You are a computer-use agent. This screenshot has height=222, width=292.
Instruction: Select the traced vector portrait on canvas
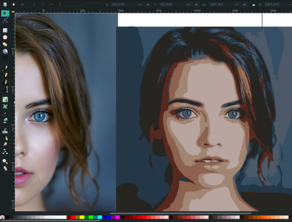204,119
